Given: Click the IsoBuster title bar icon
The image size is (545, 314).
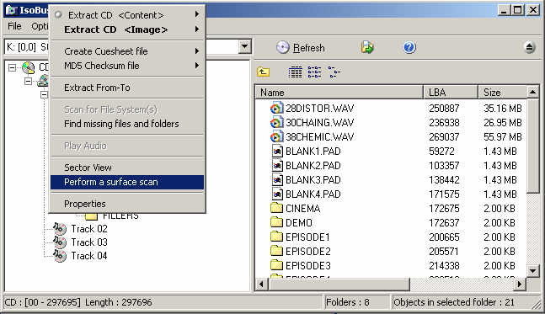Looking at the screenshot, I should click(x=11, y=10).
